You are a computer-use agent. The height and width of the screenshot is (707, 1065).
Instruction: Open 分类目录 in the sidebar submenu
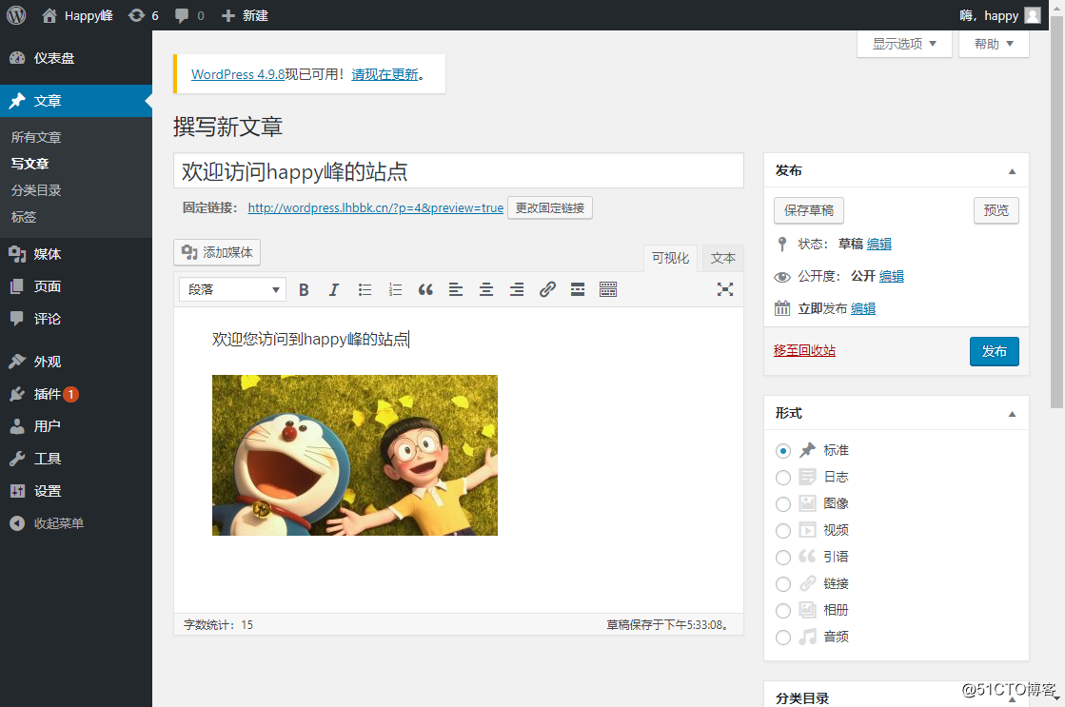click(x=36, y=190)
